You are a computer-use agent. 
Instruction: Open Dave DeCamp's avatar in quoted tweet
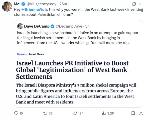click(x=20, y=26)
